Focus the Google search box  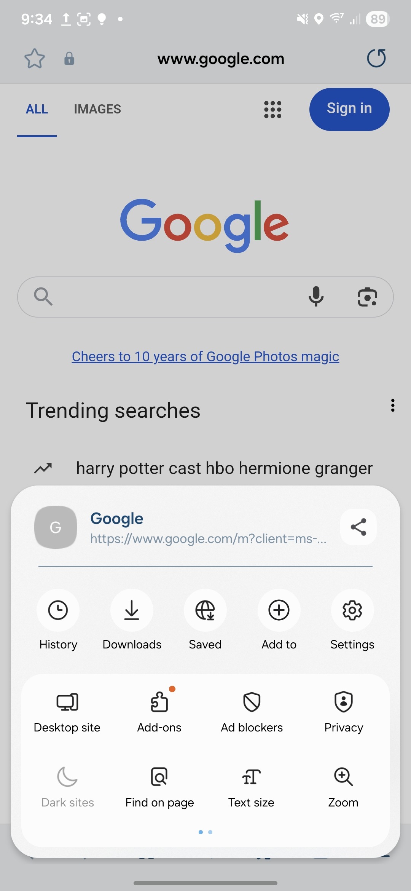click(x=179, y=297)
